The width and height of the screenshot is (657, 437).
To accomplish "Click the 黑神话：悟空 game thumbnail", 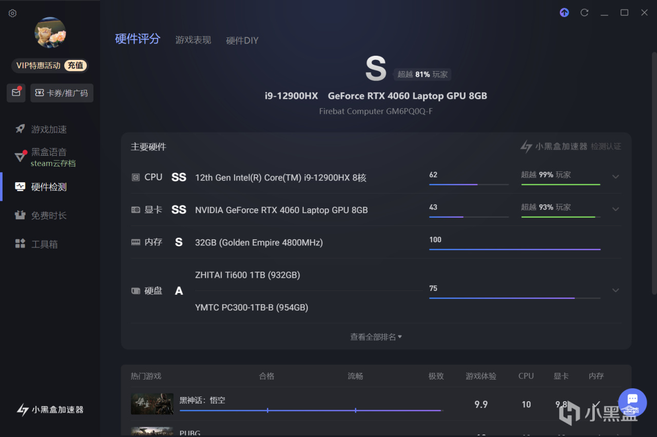I will pos(152,404).
